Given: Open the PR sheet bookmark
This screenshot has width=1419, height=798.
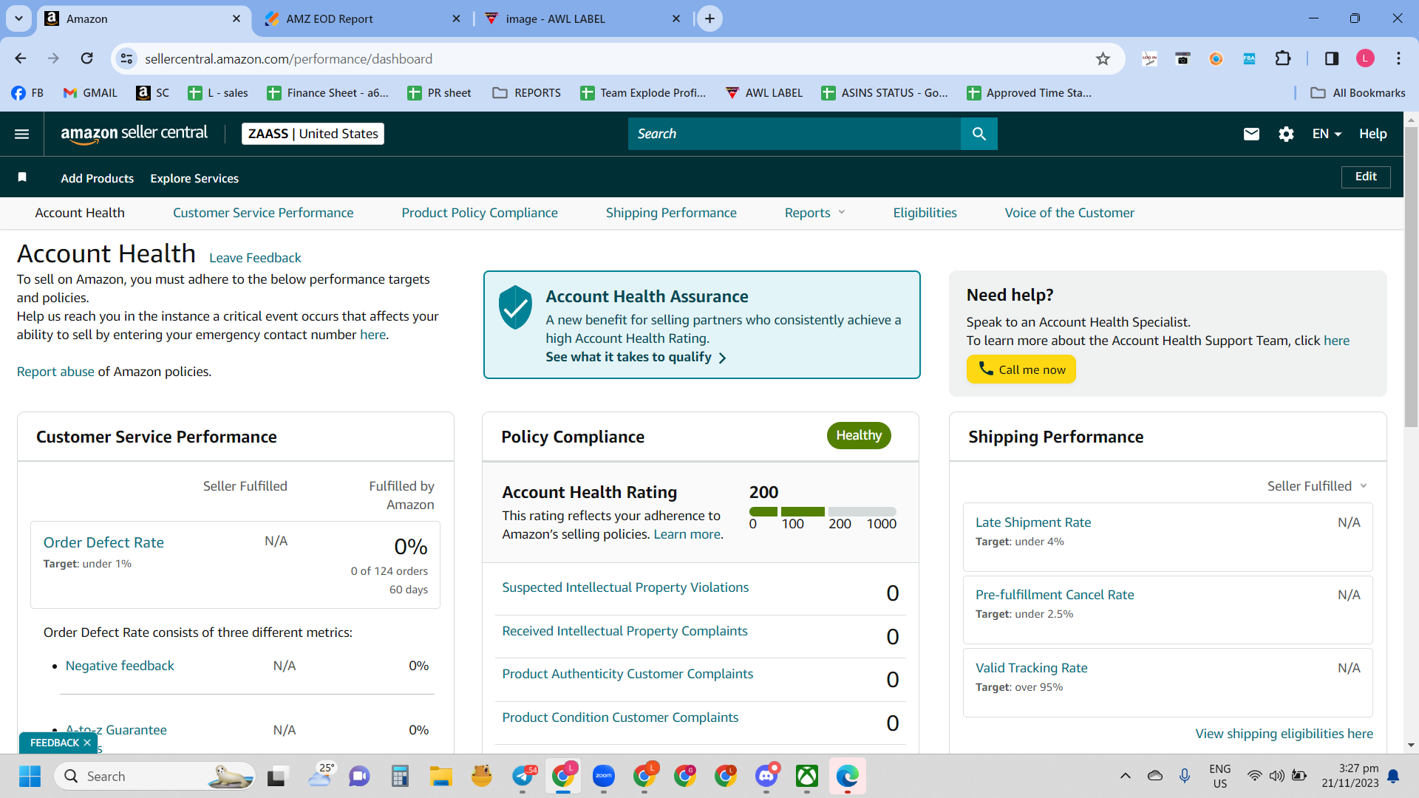Looking at the screenshot, I should 439,93.
